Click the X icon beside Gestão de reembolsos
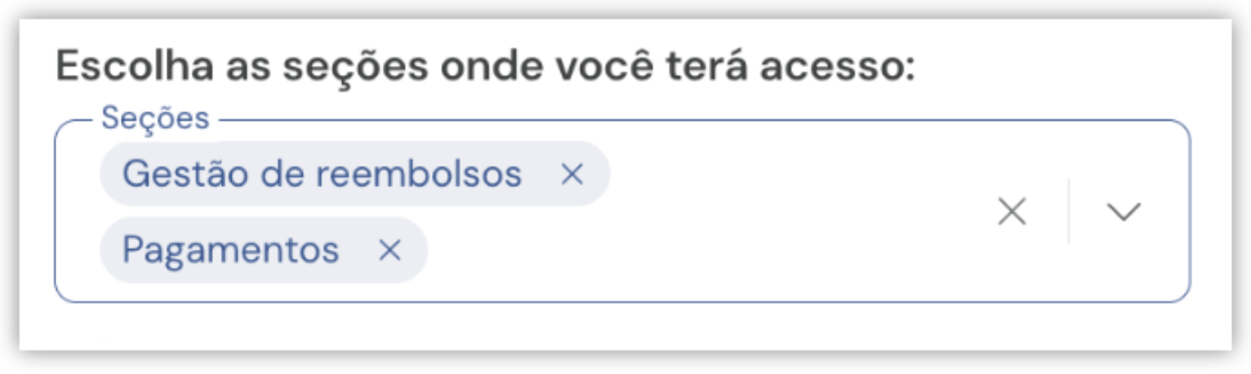The width and height of the screenshot is (1251, 374). (572, 173)
